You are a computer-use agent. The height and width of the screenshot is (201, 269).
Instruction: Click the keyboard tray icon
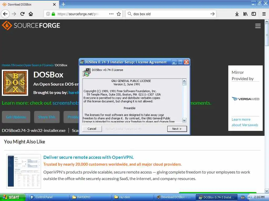coord(243,197)
